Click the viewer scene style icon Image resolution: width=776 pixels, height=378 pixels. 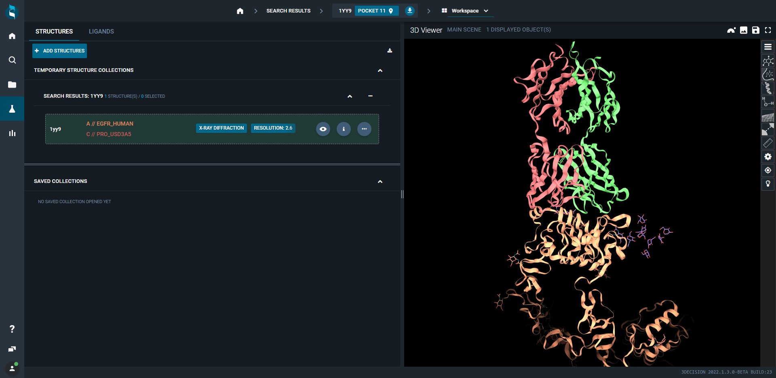[731, 30]
